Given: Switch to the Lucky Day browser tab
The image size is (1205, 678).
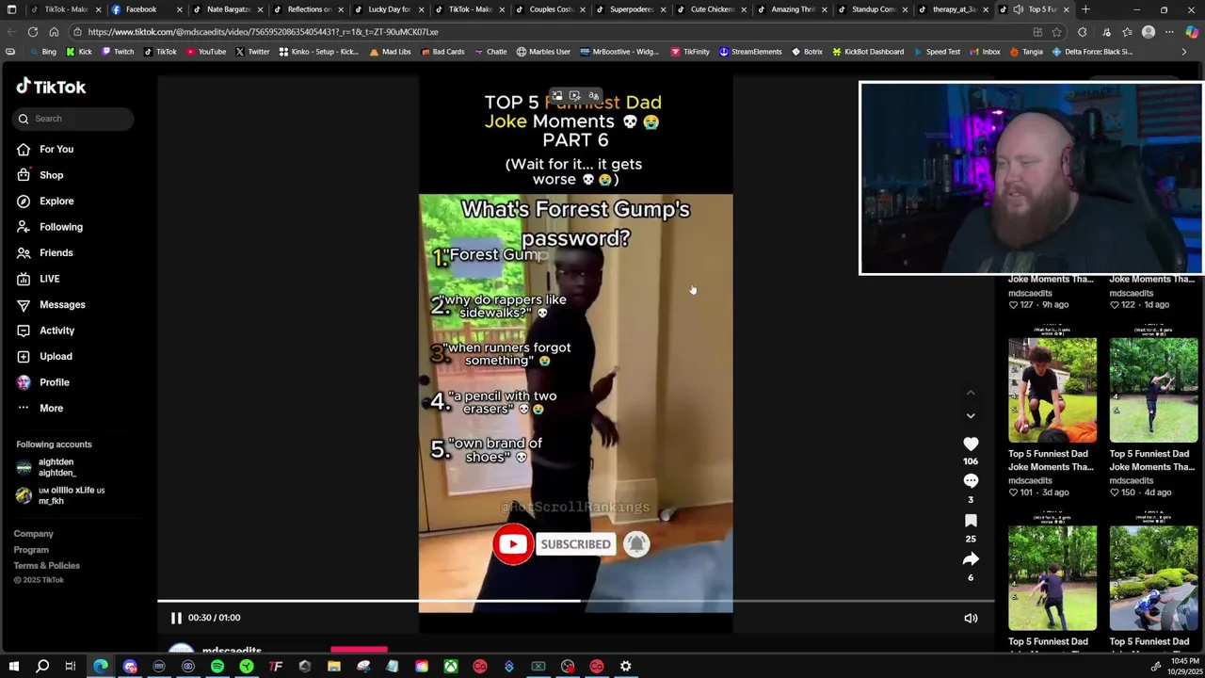Looking at the screenshot, I should coord(383,9).
